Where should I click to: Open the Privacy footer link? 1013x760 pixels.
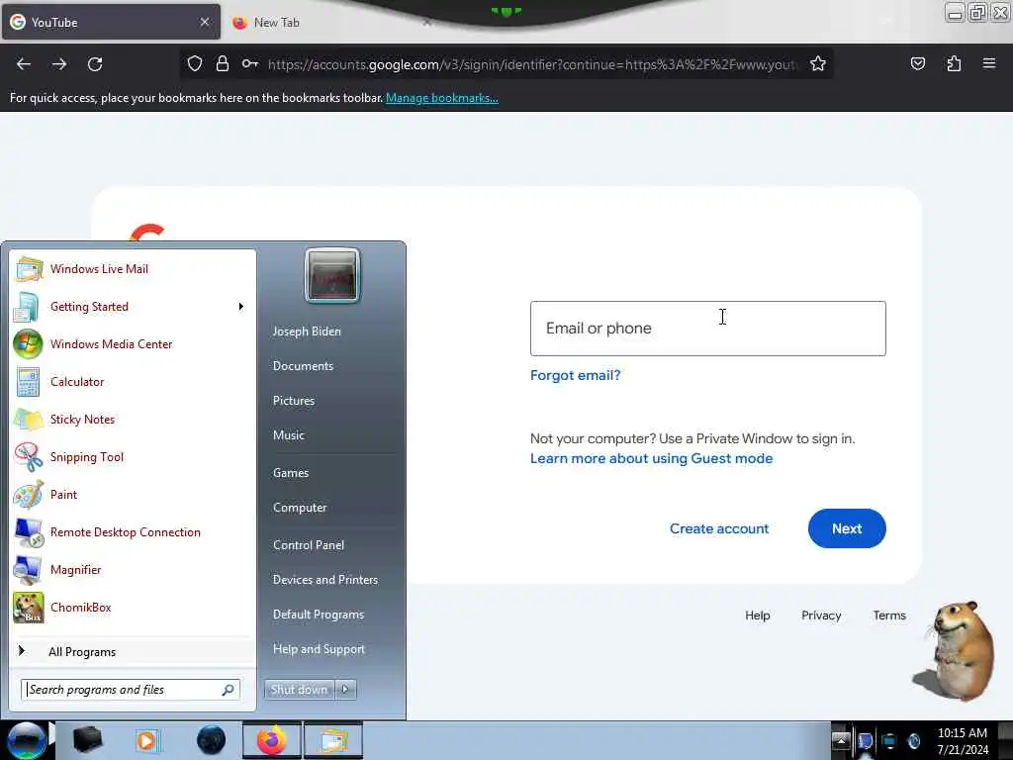pyautogui.click(x=821, y=616)
